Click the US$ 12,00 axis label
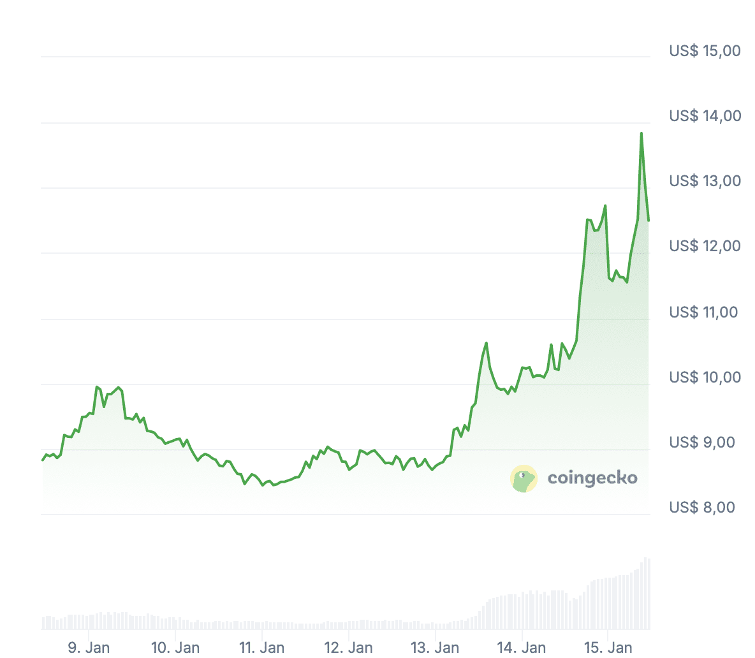The image size is (755, 658). [705, 245]
